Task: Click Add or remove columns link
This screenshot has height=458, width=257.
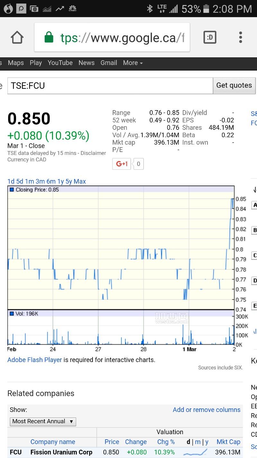Action: 207,410
